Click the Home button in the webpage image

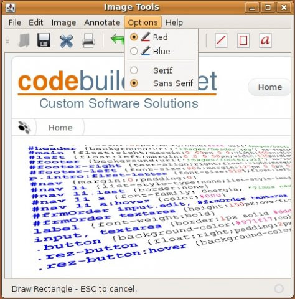tap(269, 87)
